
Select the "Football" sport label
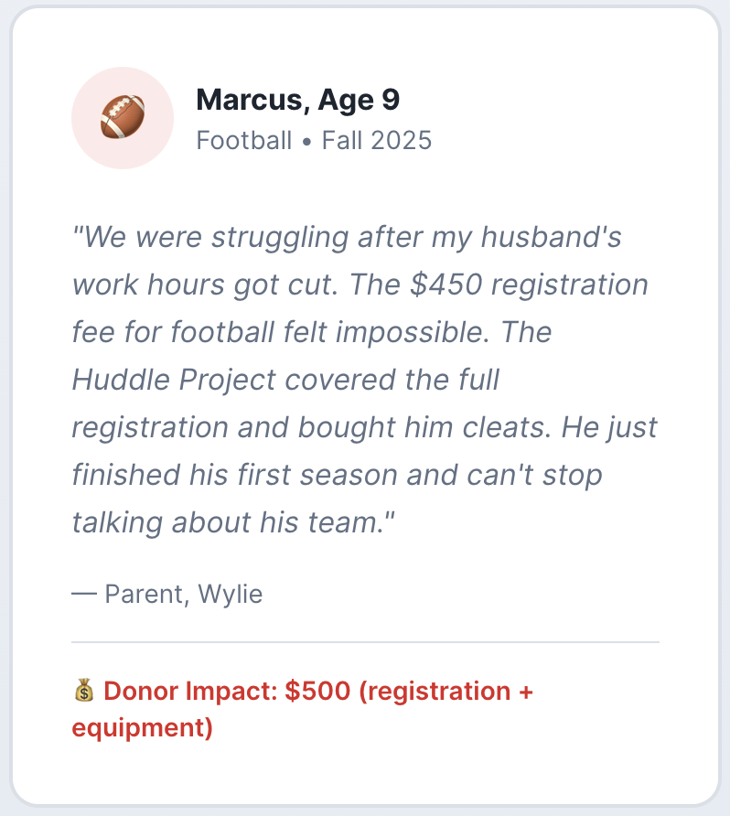[244, 141]
